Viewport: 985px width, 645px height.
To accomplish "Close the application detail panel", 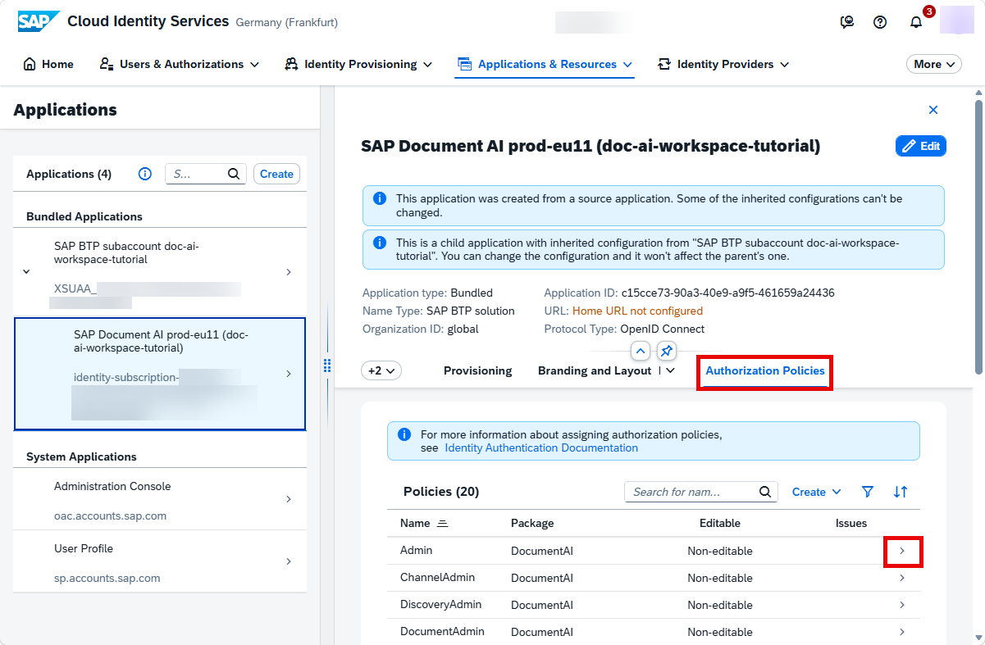I will click(x=933, y=110).
